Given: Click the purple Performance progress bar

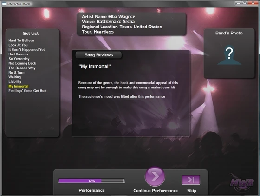Looking at the screenshot, I should 91,181.
